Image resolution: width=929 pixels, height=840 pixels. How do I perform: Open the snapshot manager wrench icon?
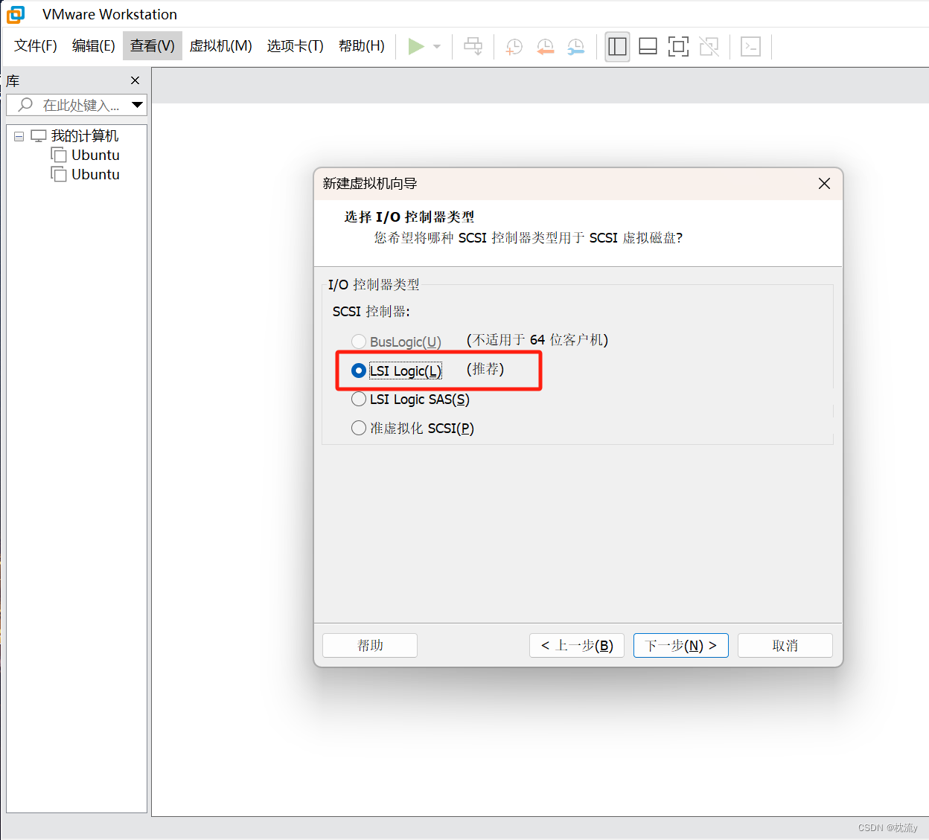575,47
